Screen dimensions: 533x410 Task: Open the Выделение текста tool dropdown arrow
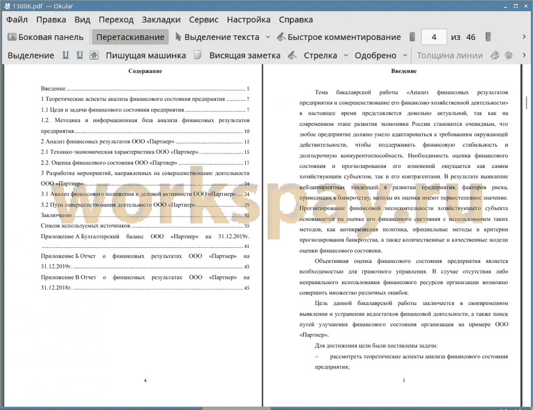point(268,37)
